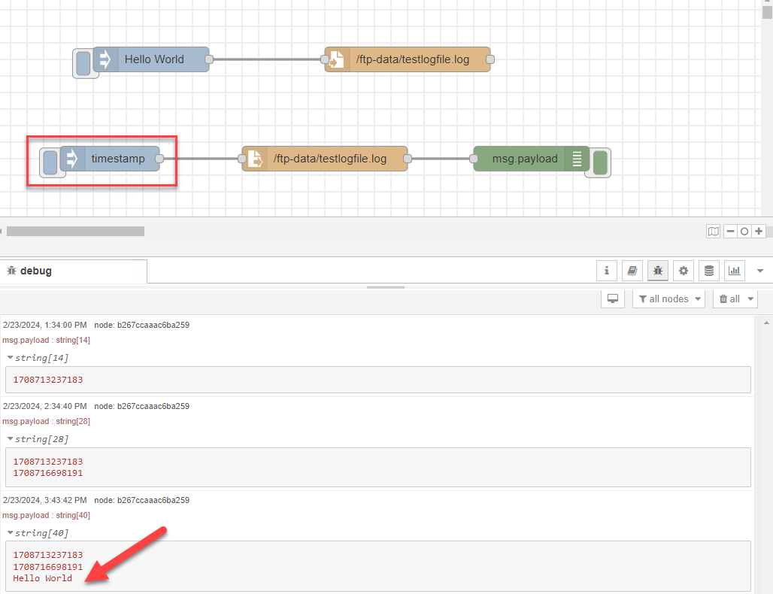
Task: Toggle the navigator minimap
Action: point(713,231)
